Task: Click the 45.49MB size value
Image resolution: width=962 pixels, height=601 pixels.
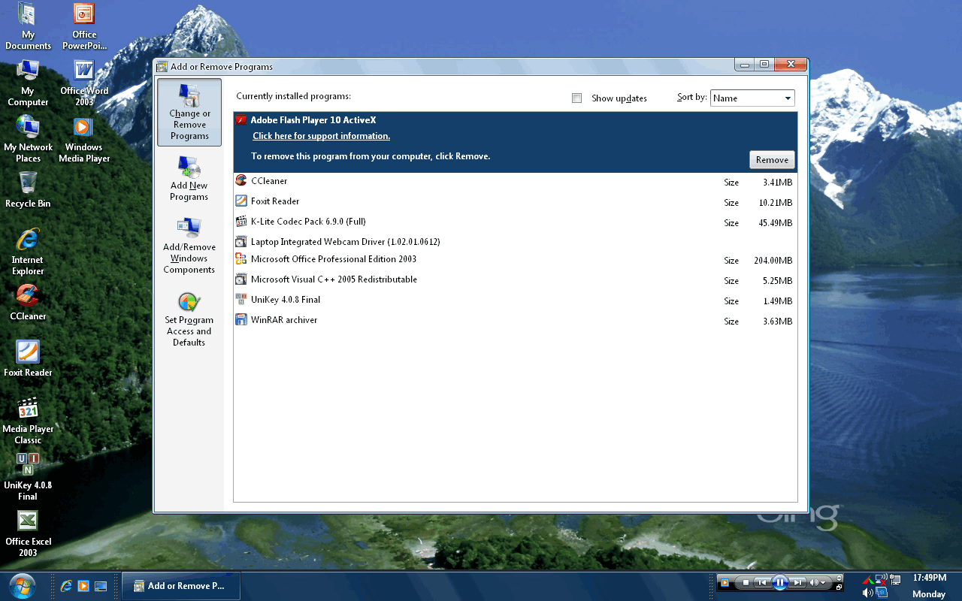Action: click(776, 223)
